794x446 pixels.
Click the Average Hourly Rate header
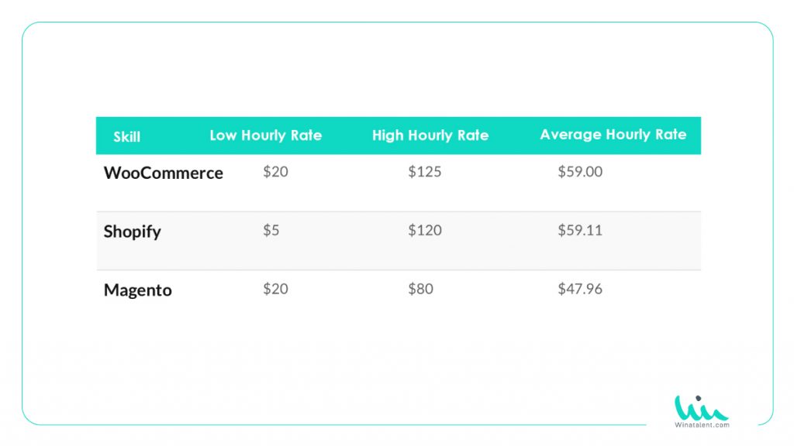(613, 135)
